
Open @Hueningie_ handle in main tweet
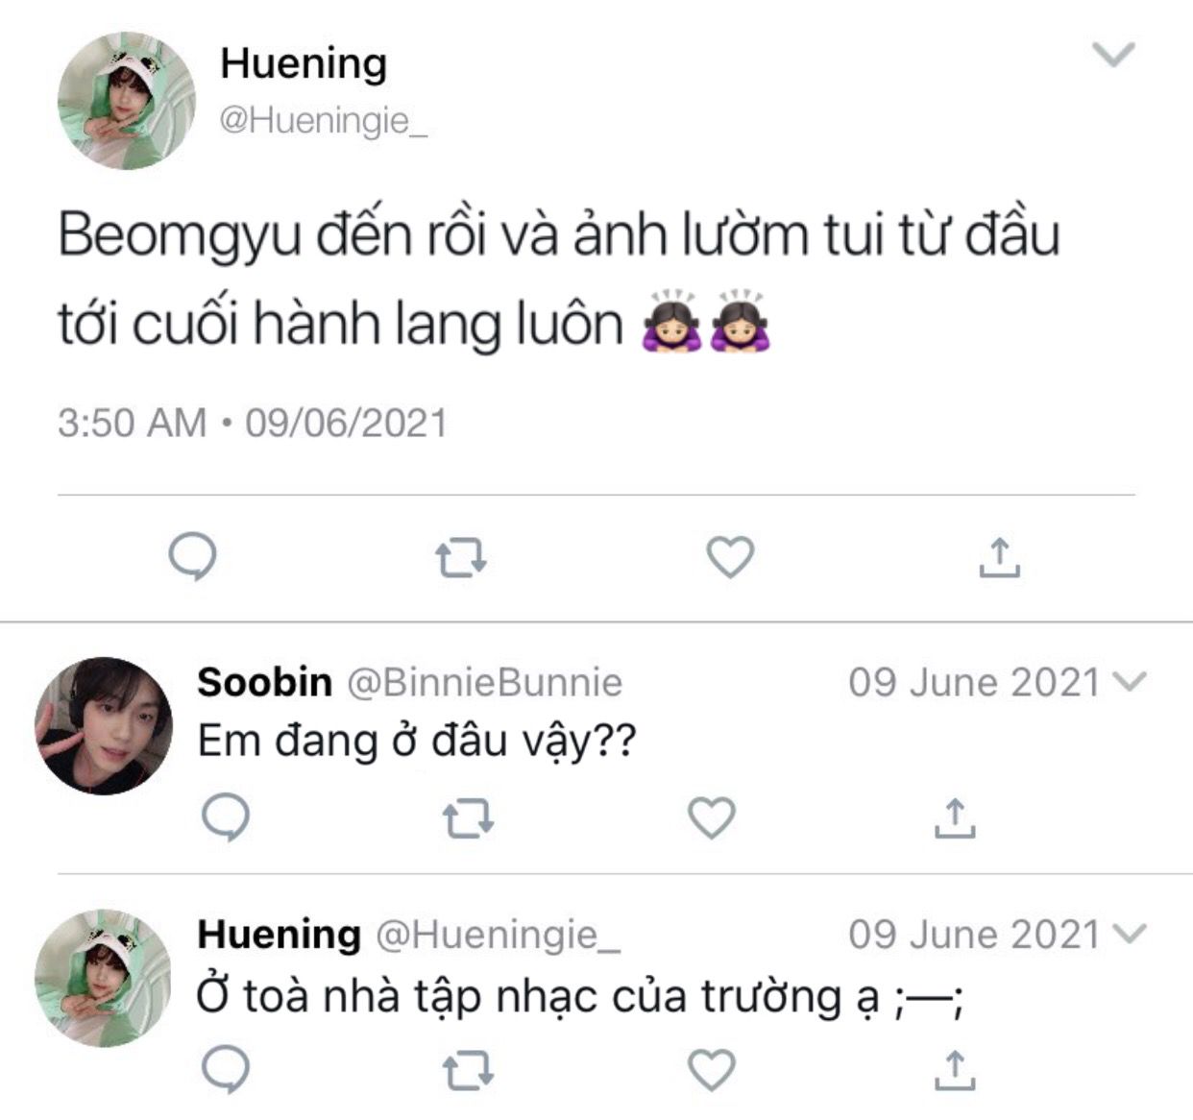(324, 122)
